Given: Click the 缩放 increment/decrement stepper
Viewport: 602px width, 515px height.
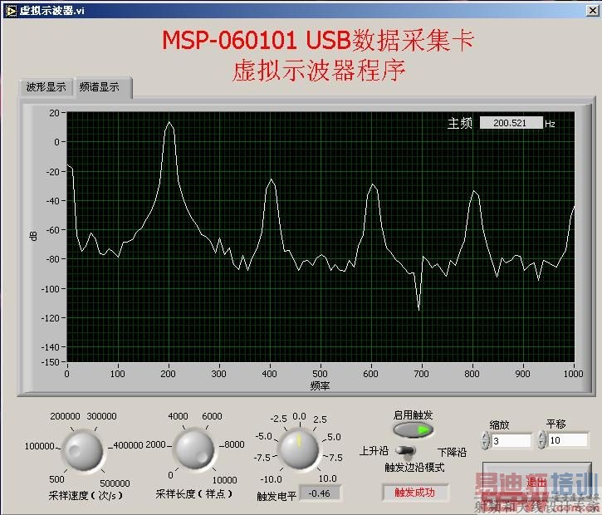Looking at the screenshot, I should [x=486, y=440].
